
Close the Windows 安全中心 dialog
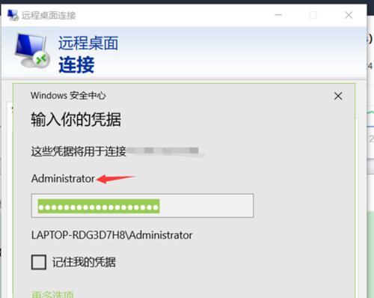338,96
